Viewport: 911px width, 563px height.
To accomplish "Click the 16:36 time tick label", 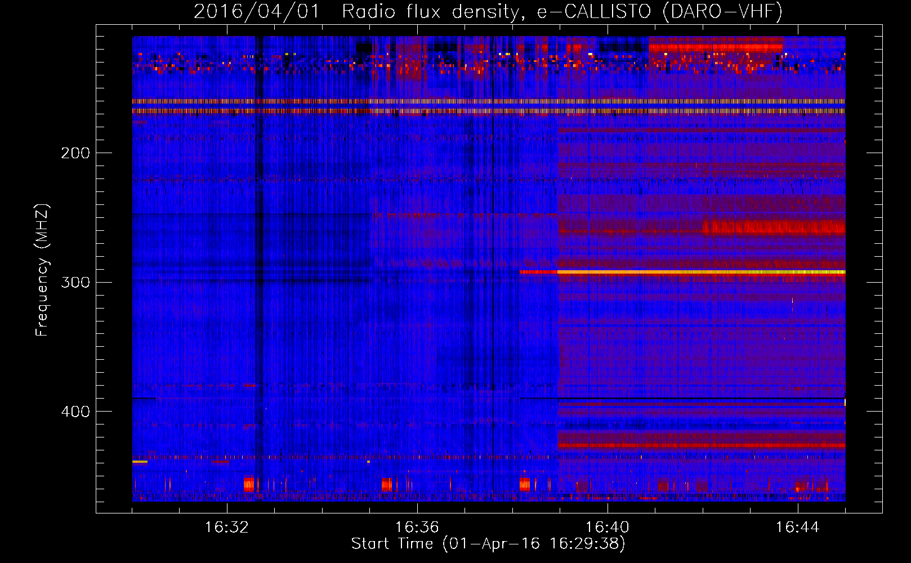I will (417, 528).
